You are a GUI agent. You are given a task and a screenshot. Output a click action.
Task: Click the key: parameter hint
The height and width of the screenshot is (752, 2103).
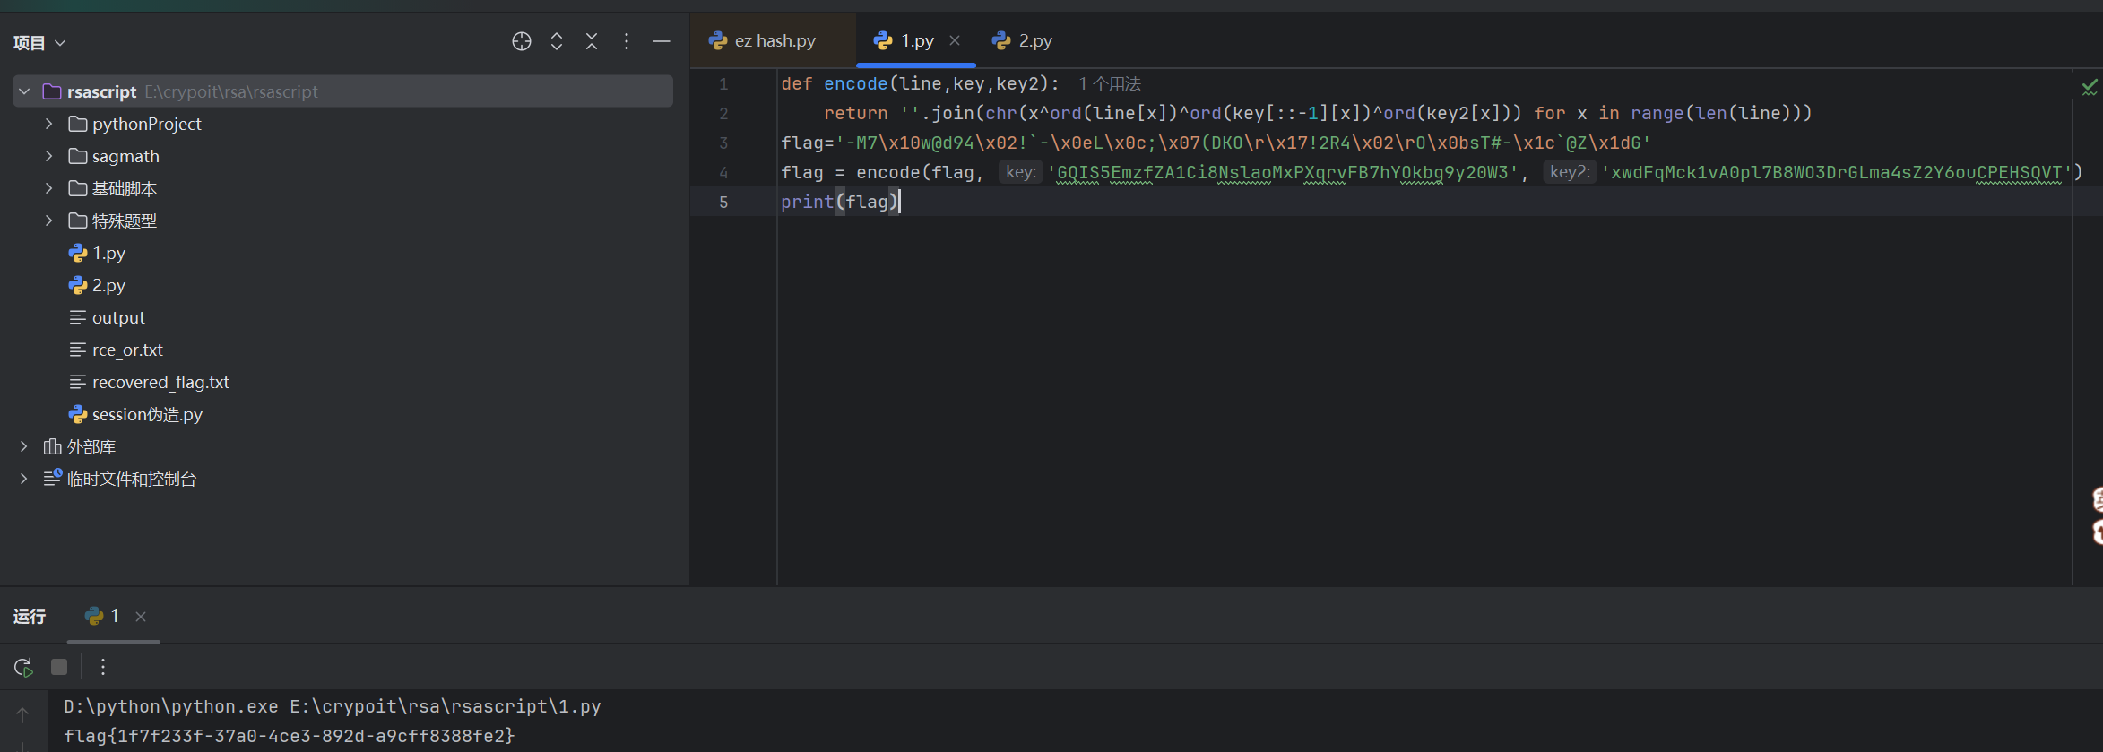coord(1021,172)
